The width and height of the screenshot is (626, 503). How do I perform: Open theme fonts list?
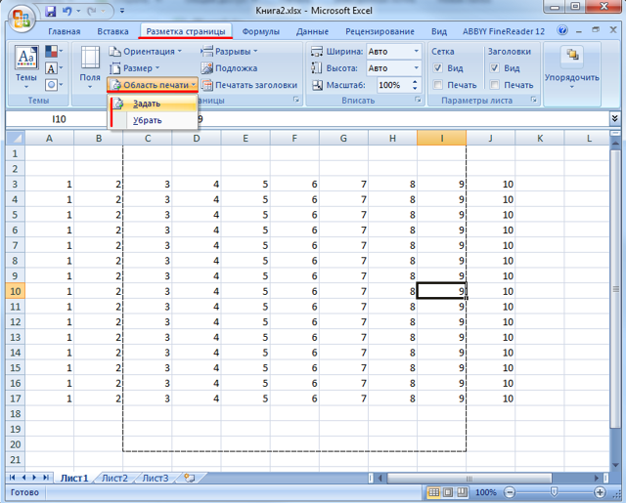pyautogui.click(x=54, y=68)
